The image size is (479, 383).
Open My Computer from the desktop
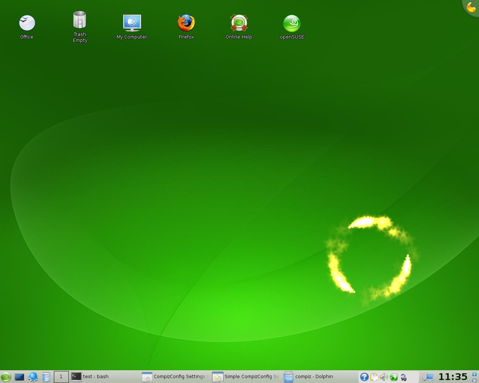pos(132,24)
